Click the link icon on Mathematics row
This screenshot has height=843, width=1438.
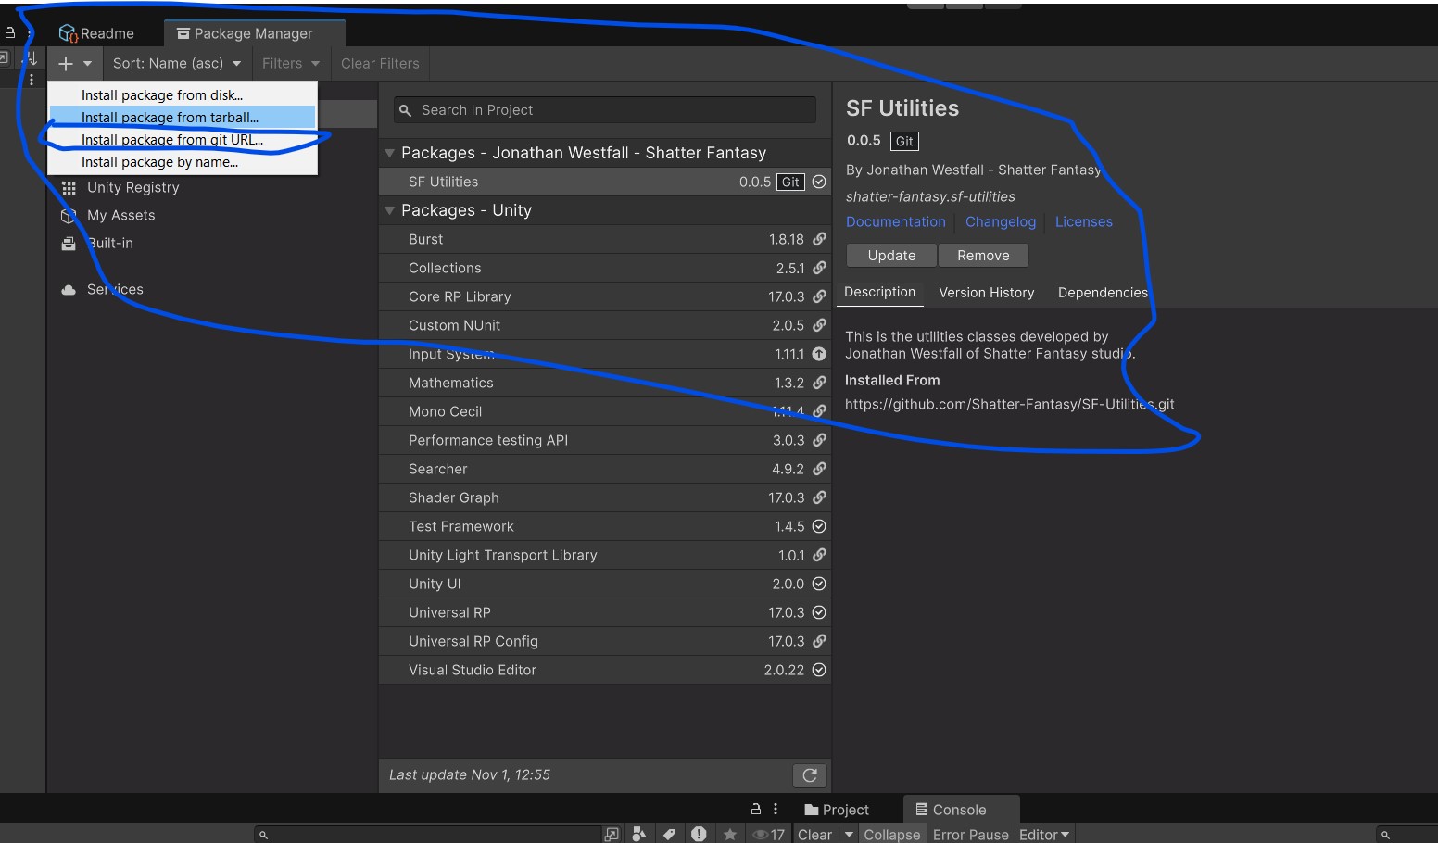(x=819, y=383)
